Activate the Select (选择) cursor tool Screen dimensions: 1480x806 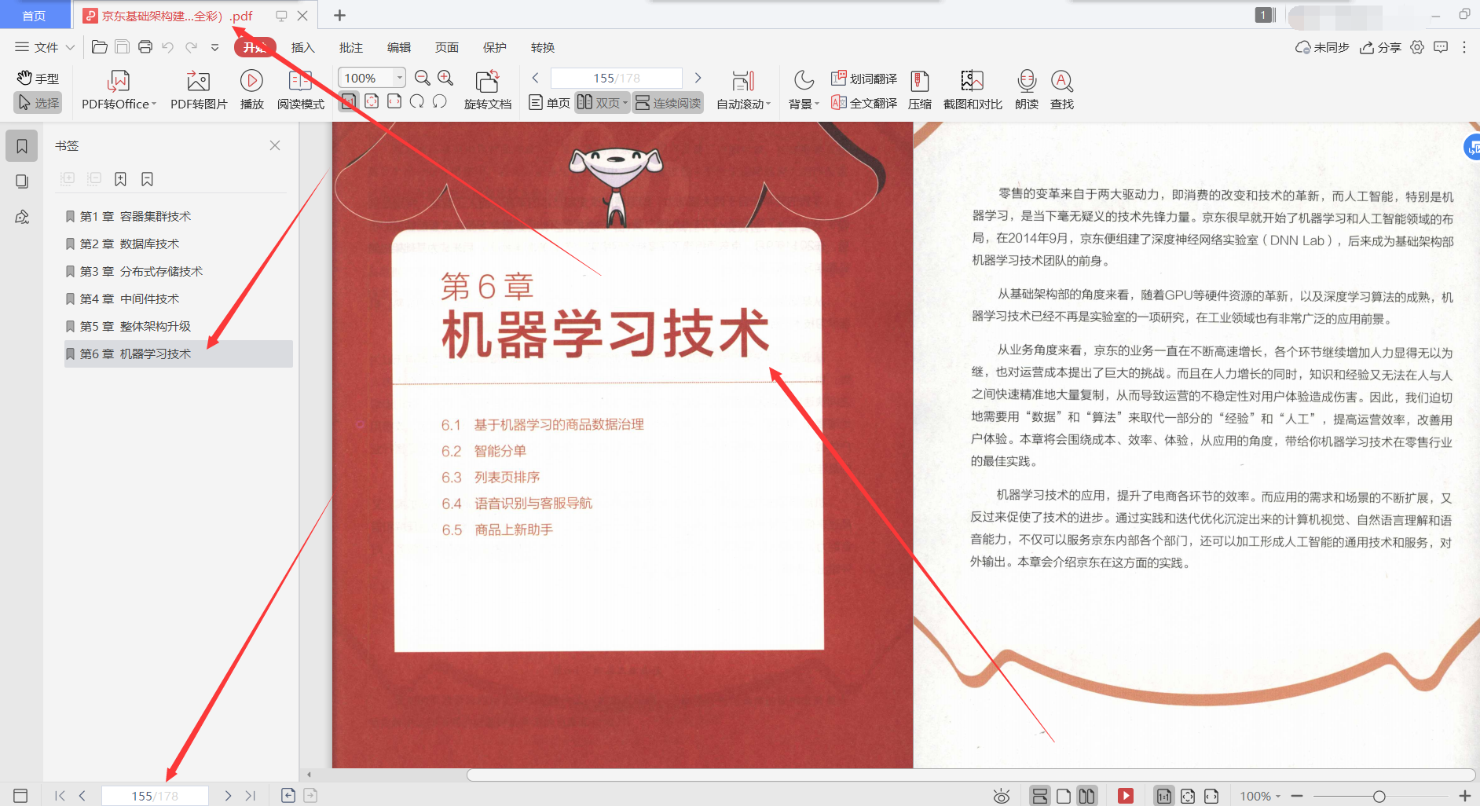(38, 103)
